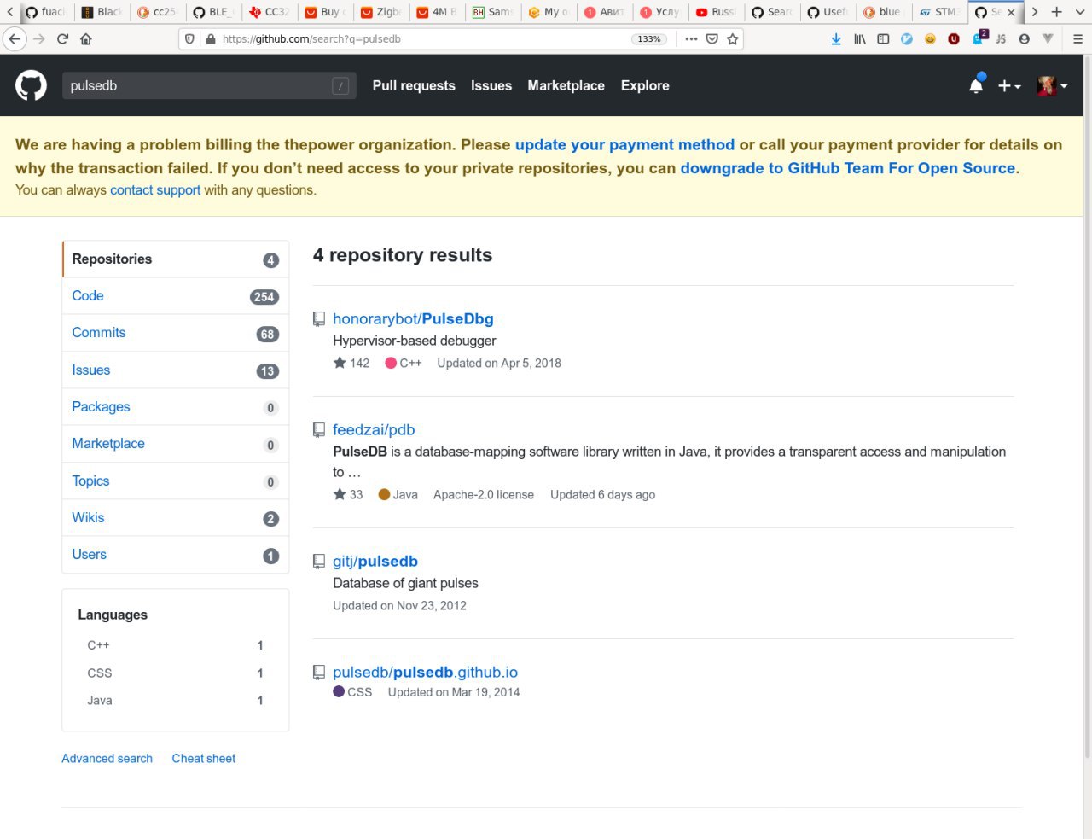Screen dimensions: 1092x839
Task: Open the feedzai/pdb repository
Action: tap(374, 429)
